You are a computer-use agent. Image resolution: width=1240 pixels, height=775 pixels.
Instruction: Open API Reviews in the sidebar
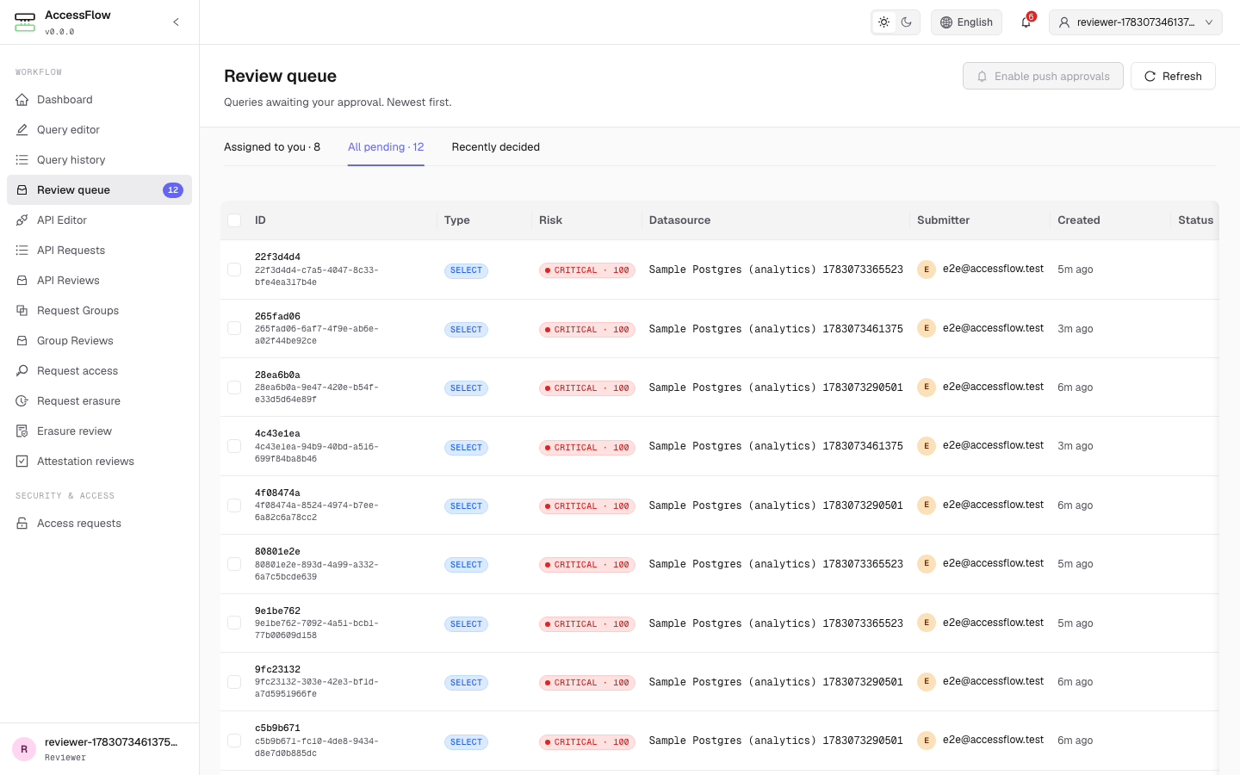[99, 281]
